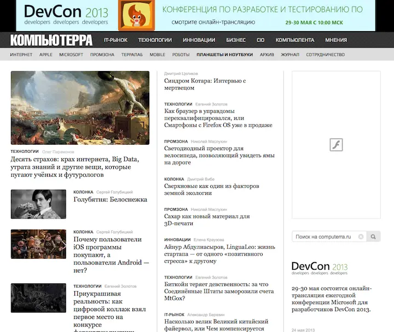Open the article Десять страхов: крах интернета
394x332 pixels.
(75, 167)
